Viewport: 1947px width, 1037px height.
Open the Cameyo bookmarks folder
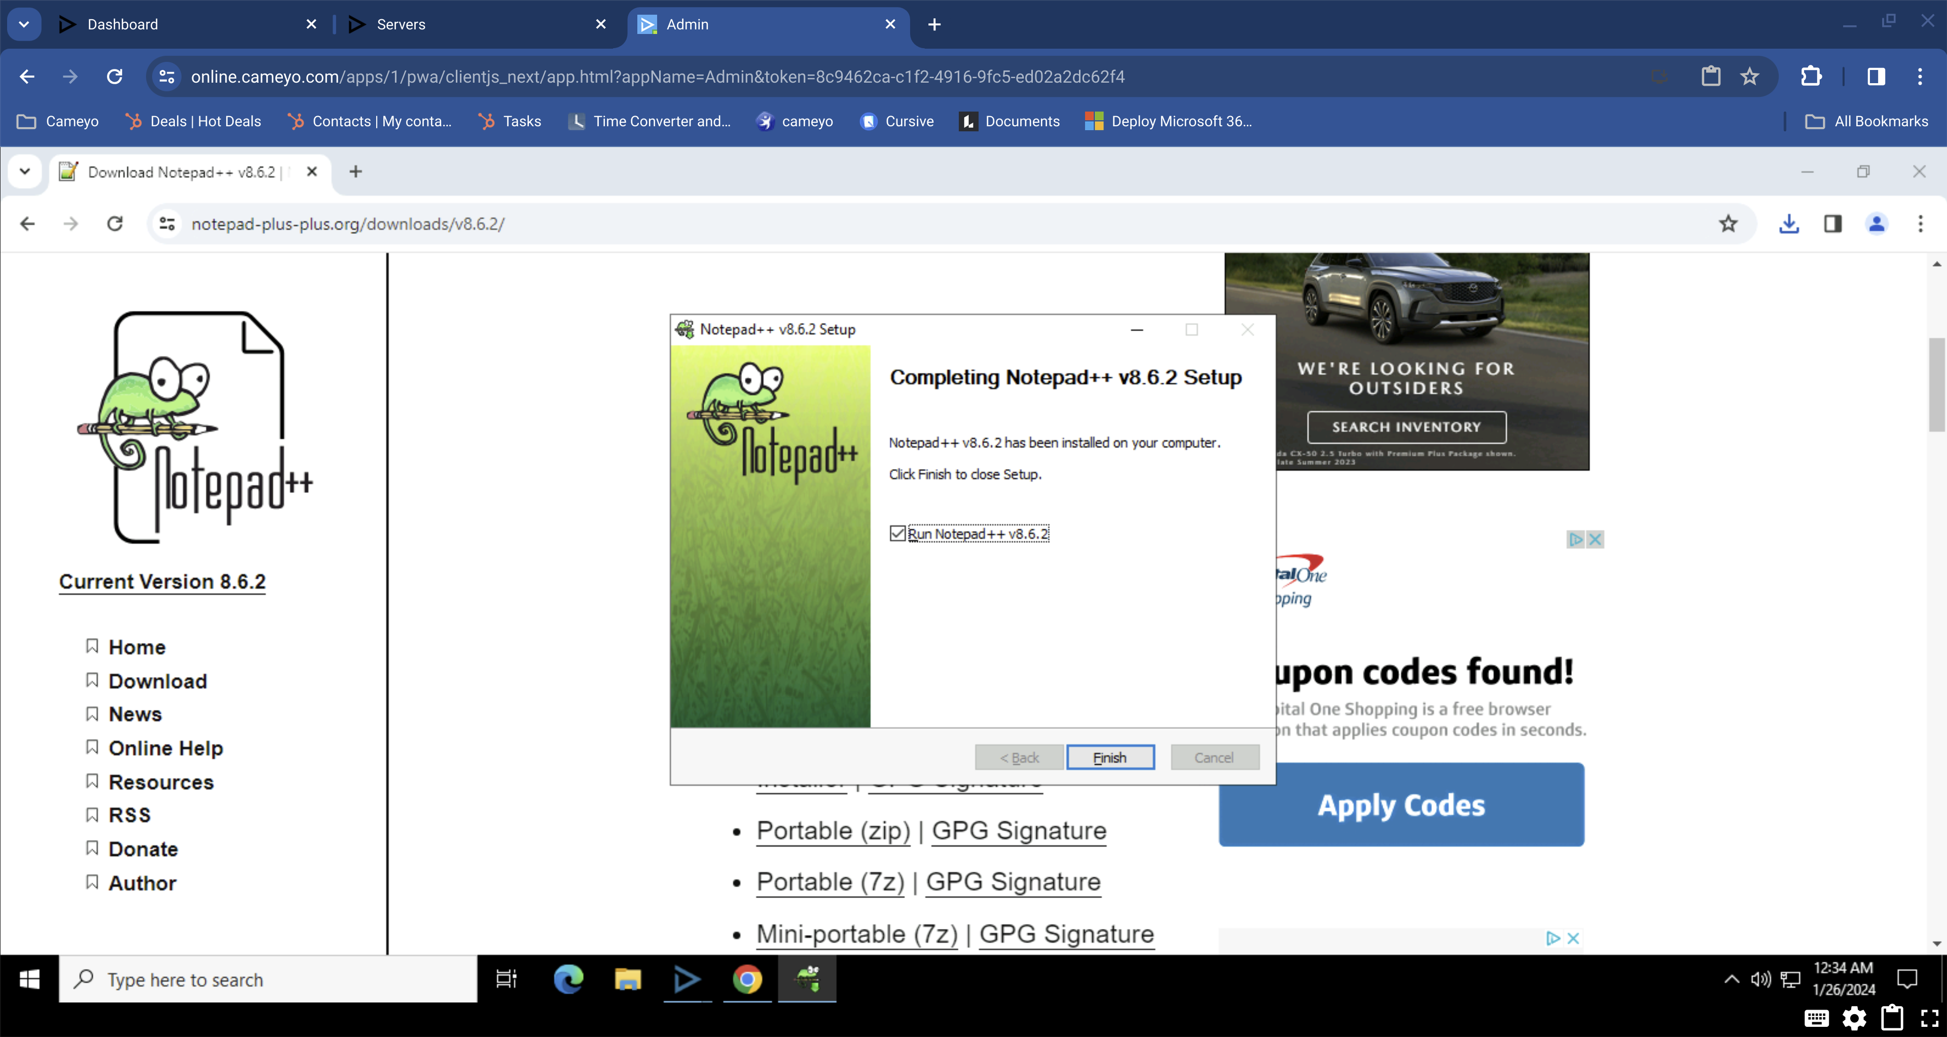click(x=58, y=121)
